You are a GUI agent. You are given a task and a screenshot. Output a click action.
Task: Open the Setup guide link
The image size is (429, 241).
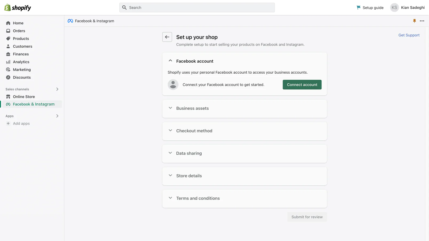coord(373,7)
